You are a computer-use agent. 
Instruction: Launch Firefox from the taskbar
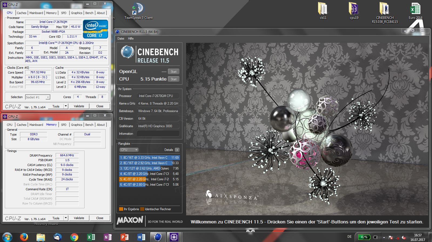[x=24, y=237]
